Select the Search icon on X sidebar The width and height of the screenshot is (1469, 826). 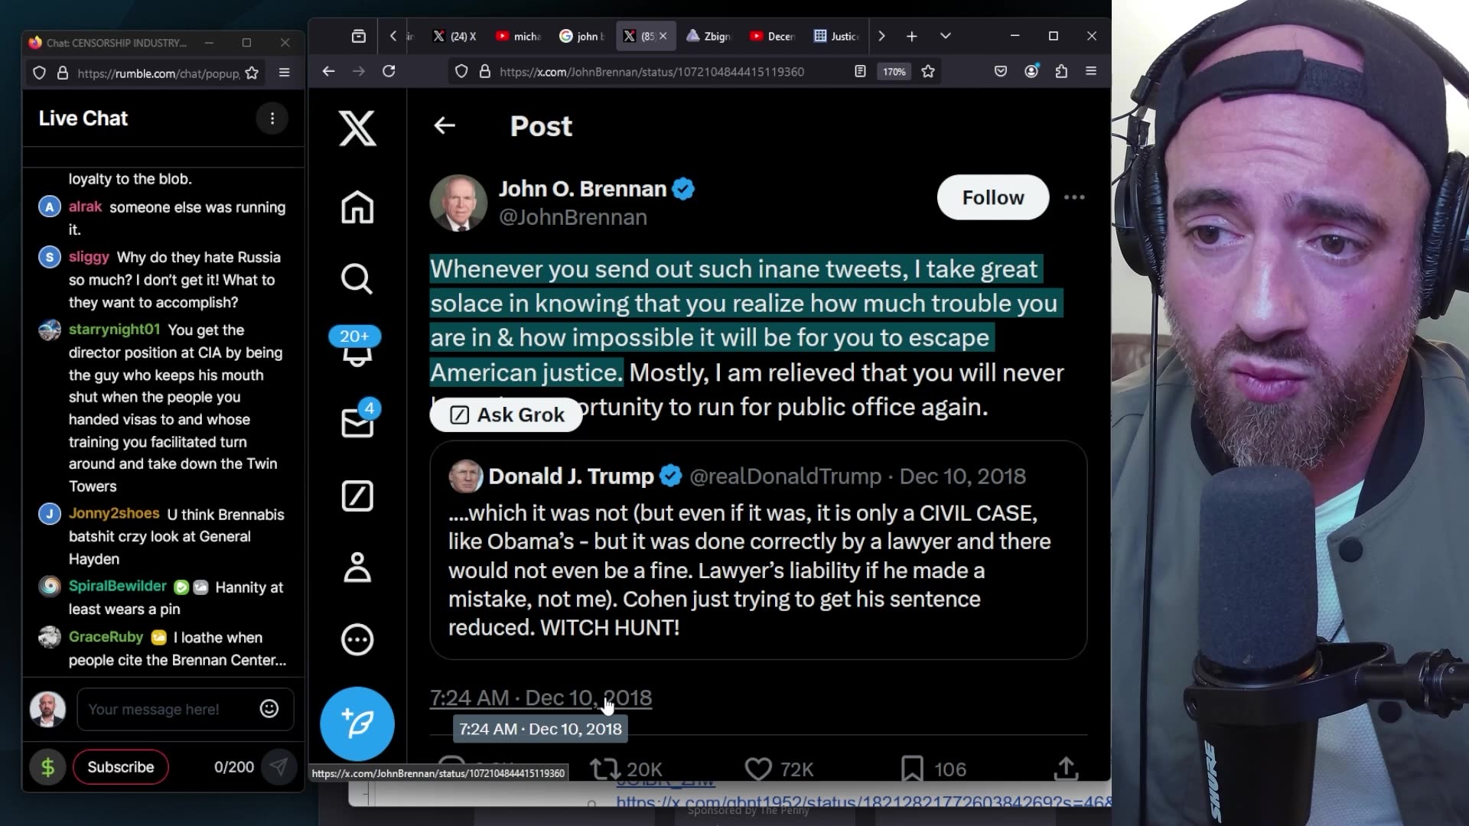click(x=357, y=278)
